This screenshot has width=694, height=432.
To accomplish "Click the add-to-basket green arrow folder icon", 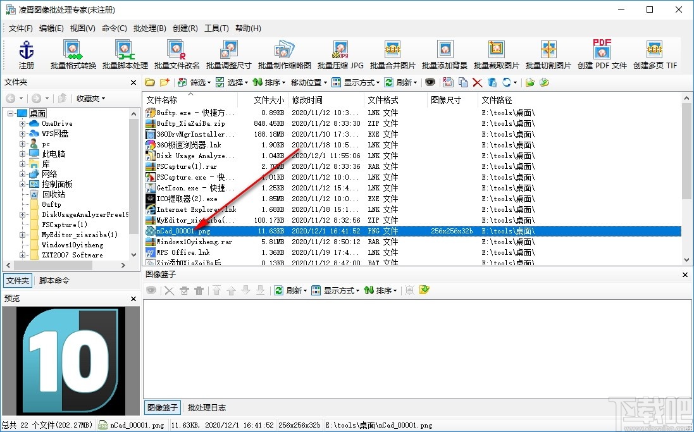I will (x=530, y=82).
